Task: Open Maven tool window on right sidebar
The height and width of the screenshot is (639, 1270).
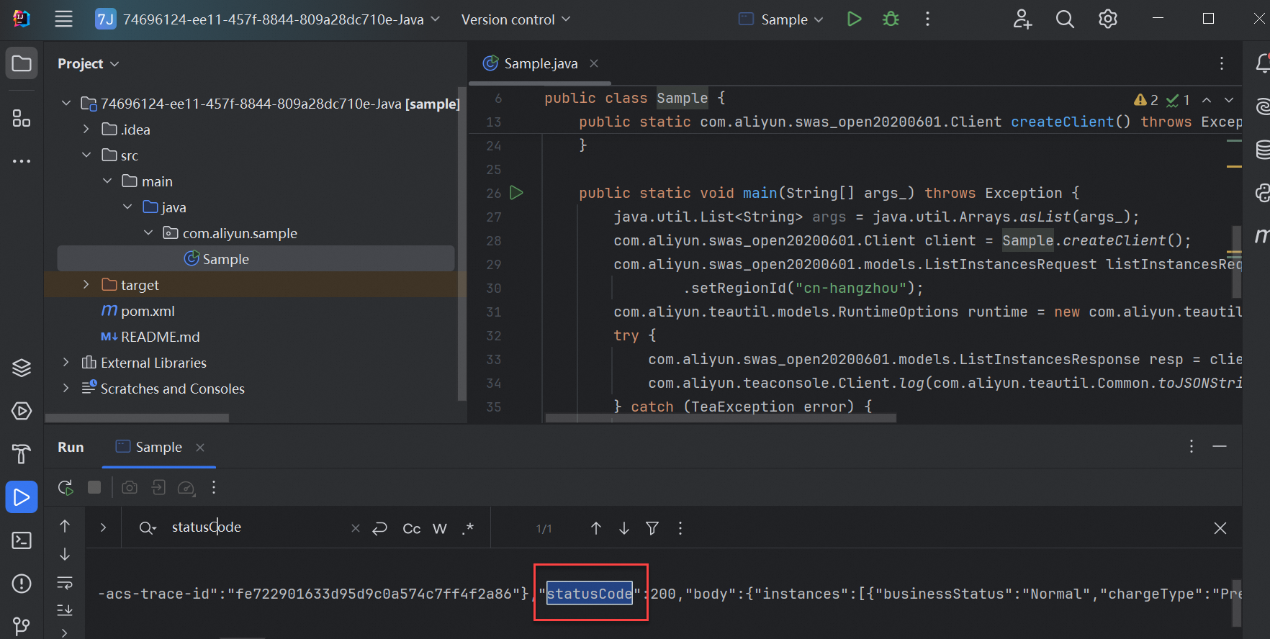Action: (1262, 236)
